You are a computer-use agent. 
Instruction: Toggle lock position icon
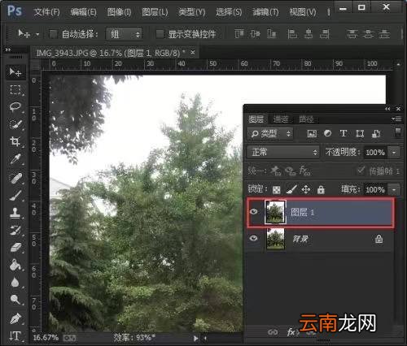point(306,189)
